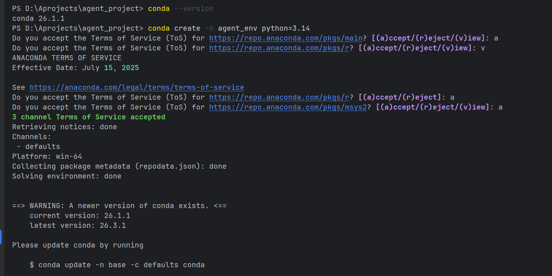The image size is (552, 276).
Task: Open the repo.anaconda.com/pkgs/msys2 link
Action: pyautogui.click(x=288, y=107)
